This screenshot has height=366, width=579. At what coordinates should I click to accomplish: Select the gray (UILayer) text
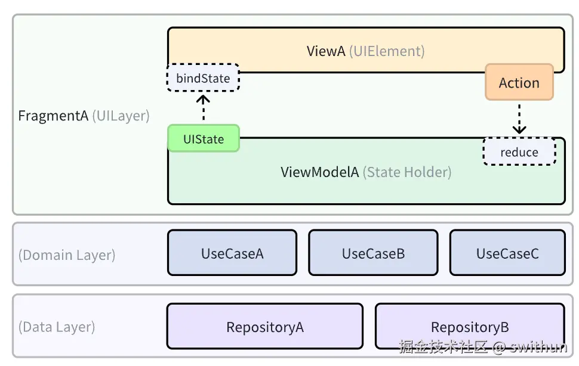[121, 116]
